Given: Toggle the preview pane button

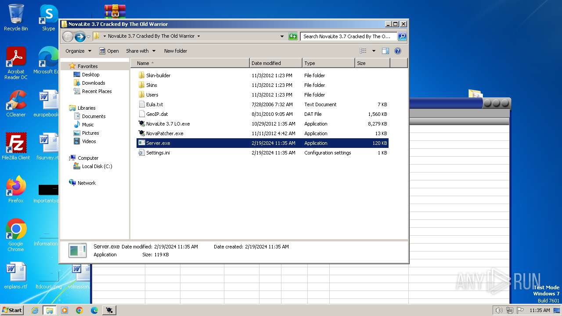Looking at the screenshot, I should coord(385,51).
